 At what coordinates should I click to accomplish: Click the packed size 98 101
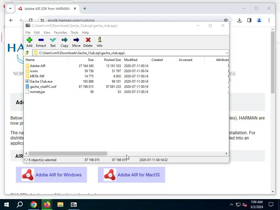[116, 81]
